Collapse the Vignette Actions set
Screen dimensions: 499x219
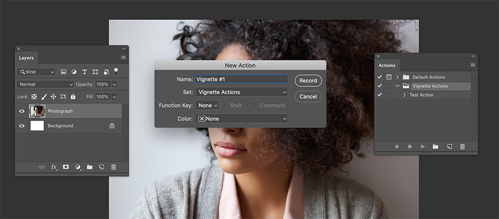coord(397,86)
